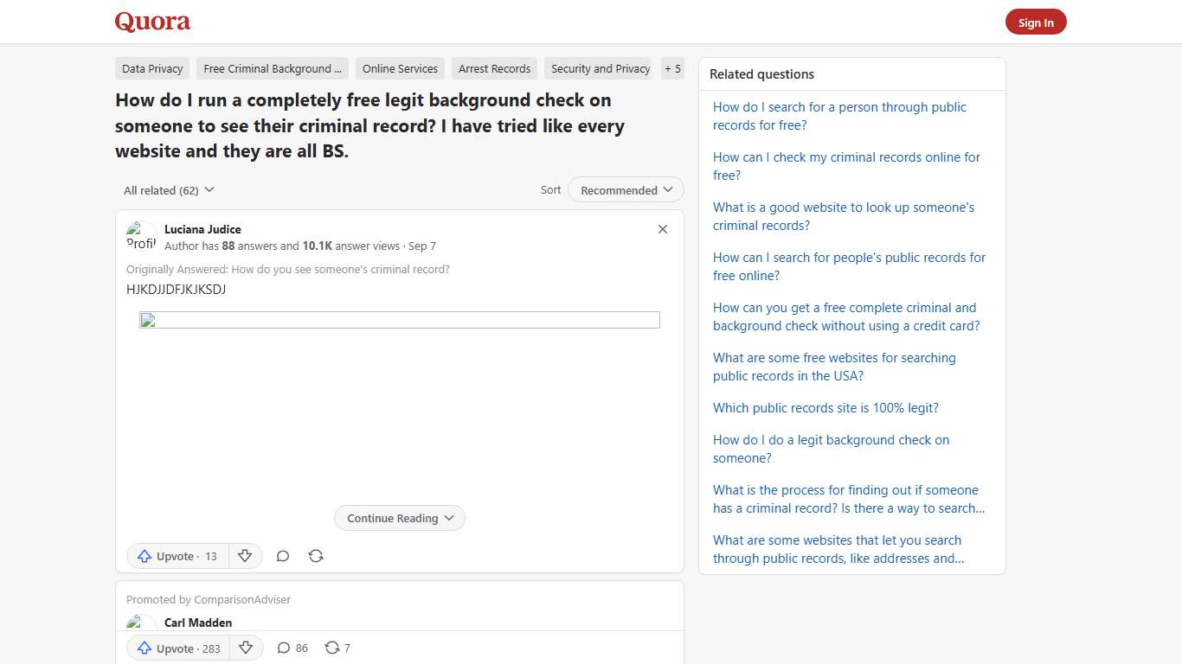Repost Luciana Judice's answer
The image size is (1182, 664).
pos(316,556)
